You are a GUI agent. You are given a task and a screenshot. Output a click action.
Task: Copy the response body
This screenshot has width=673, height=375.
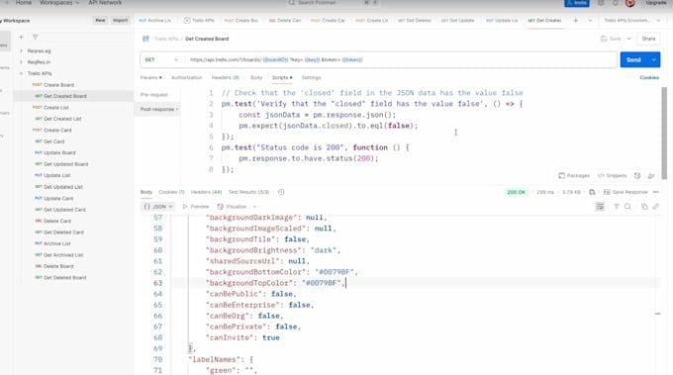(x=644, y=207)
